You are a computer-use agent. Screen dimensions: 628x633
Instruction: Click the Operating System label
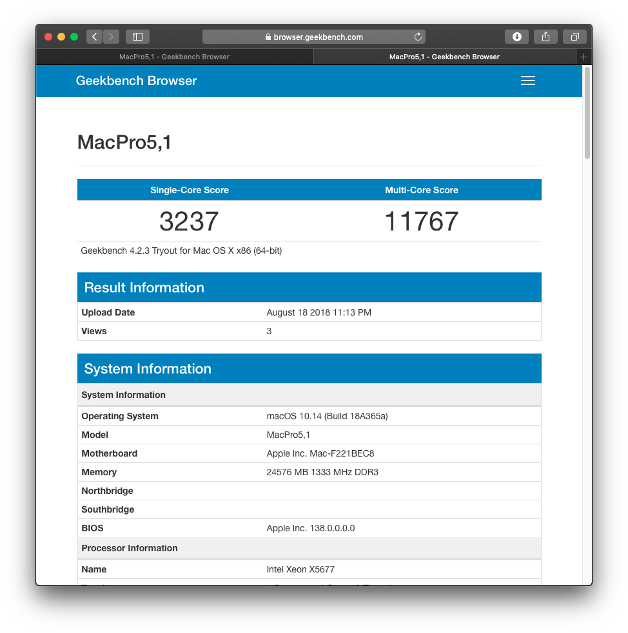pyautogui.click(x=120, y=416)
